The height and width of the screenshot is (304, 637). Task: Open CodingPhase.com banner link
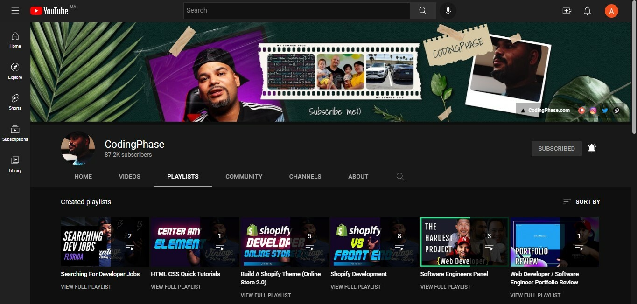(x=545, y=111)
